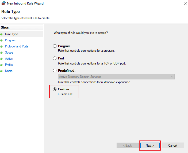Click the firewall wizard icon in title bar

tap(3, 3)
